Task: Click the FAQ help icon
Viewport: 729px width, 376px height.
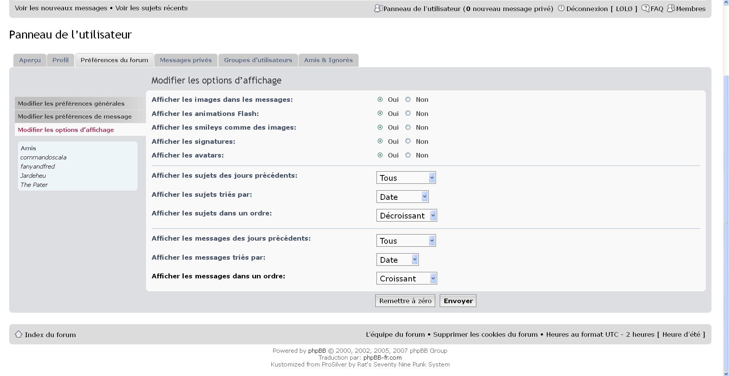Action: [x=645, y=8]
